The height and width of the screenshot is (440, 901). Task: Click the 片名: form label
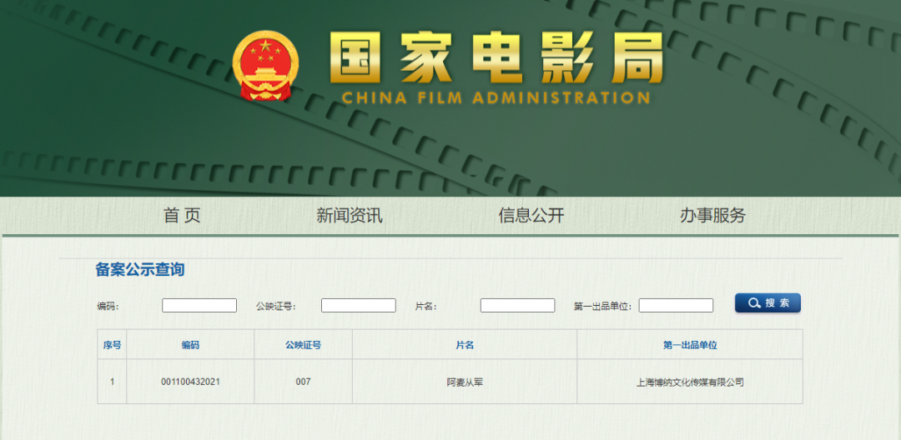[425, 307]
